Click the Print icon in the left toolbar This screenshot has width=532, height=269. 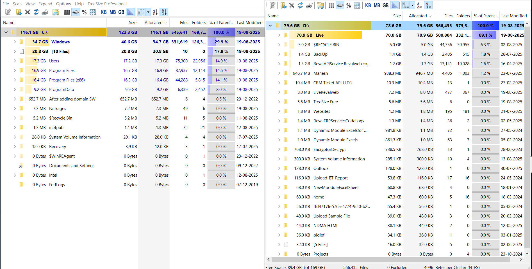point(45,12)
